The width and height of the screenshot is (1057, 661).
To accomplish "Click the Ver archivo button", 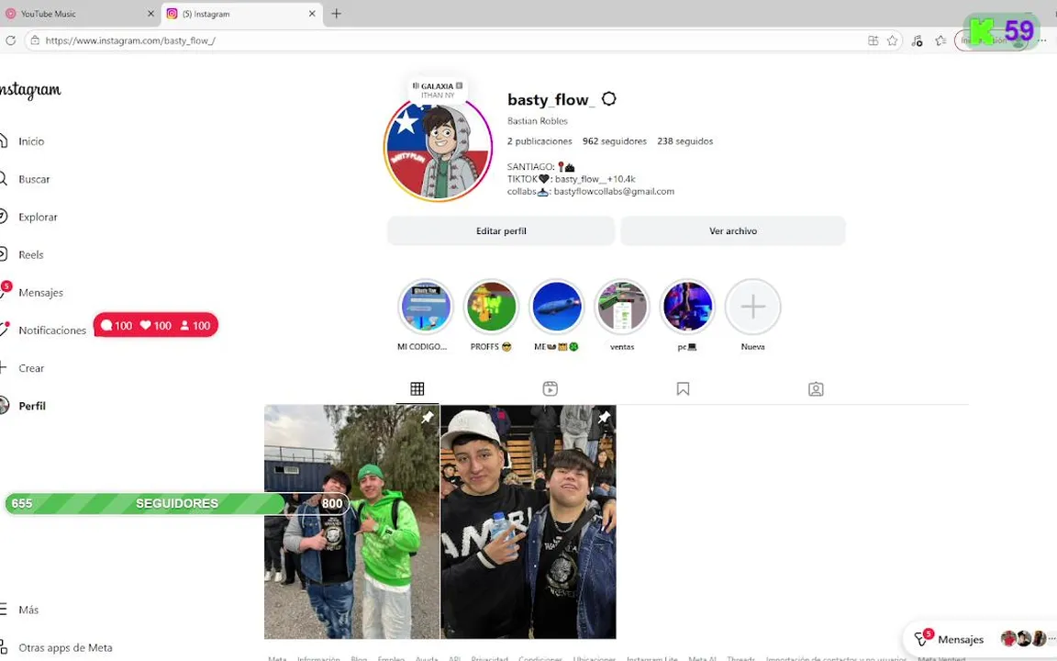I will [733, 230].
